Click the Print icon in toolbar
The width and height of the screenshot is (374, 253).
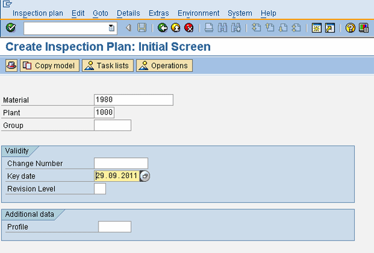(209, 27)
